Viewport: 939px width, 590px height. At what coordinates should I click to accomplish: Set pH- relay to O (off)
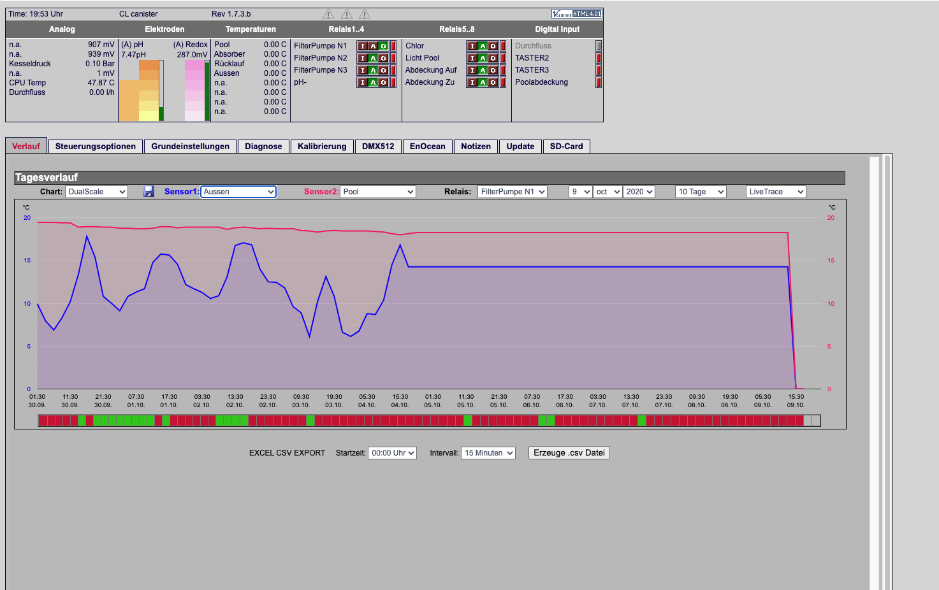[383, 82]
